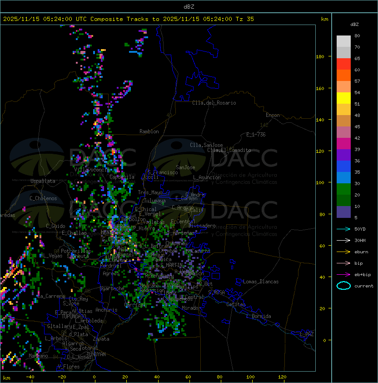Pick the light gray 80-70 dBZ swatch

(343, 41)
